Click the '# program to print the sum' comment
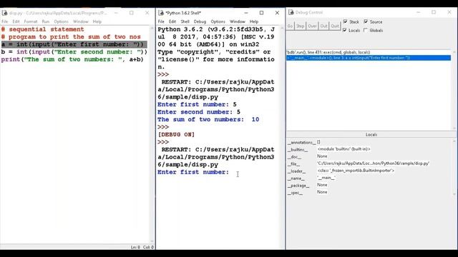 click(x=71, y=37)
